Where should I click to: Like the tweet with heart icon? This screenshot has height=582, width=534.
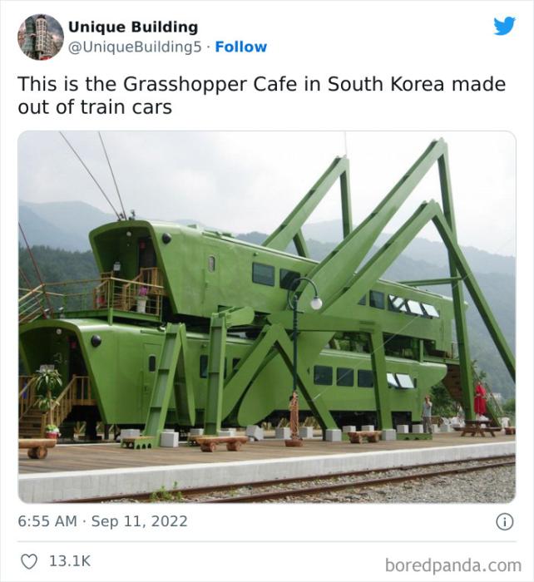click(28, 561)
